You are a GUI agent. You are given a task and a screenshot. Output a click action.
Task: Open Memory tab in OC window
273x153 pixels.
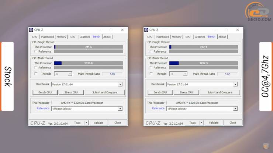(x=176, y=37)
